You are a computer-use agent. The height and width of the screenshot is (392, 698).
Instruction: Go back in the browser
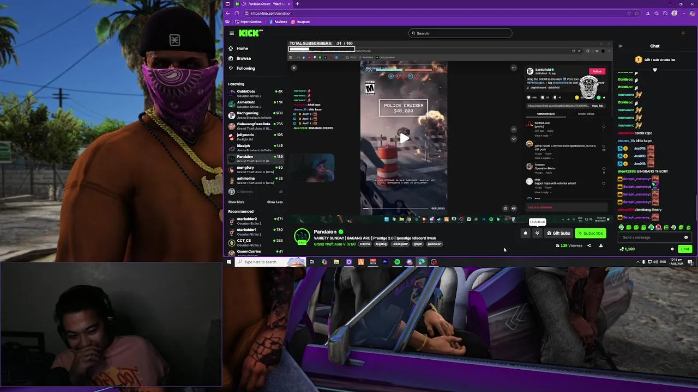click(x=228, y=13)
